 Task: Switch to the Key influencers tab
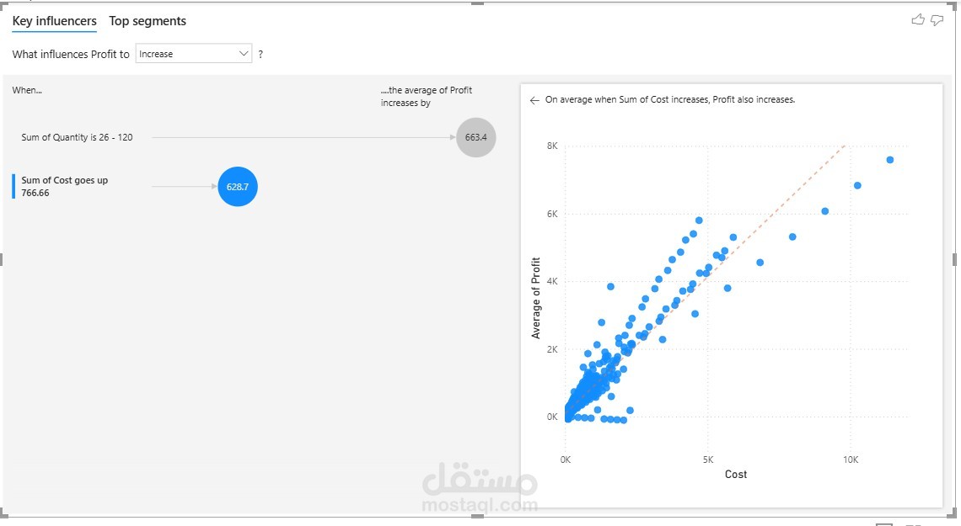55,21
